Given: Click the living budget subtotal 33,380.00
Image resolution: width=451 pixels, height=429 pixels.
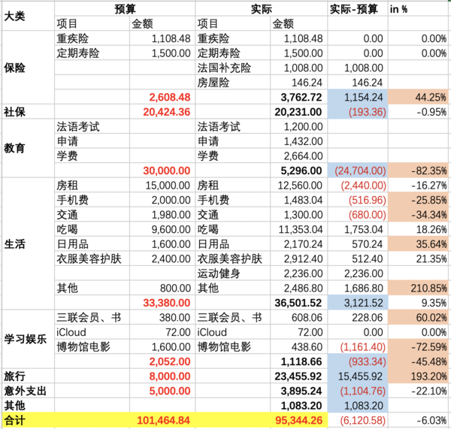Looking at the screenshot, I should 162,303.
